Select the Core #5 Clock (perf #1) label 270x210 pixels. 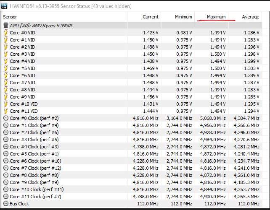[x=34, y=154]
